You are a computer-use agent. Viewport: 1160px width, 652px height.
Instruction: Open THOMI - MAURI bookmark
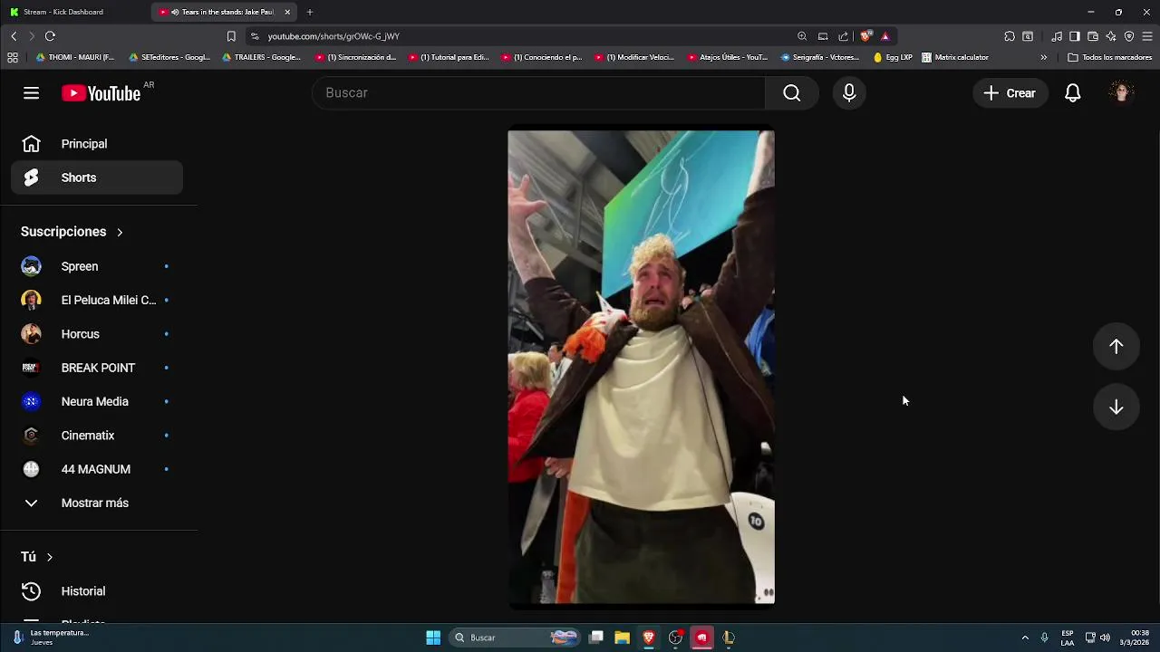point(74,57)
